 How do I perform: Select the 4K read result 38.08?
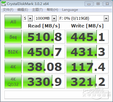44,67
